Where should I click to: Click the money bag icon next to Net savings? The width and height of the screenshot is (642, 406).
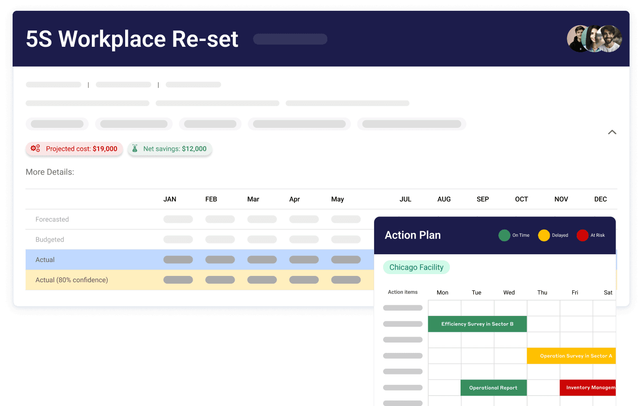point(134,149)
